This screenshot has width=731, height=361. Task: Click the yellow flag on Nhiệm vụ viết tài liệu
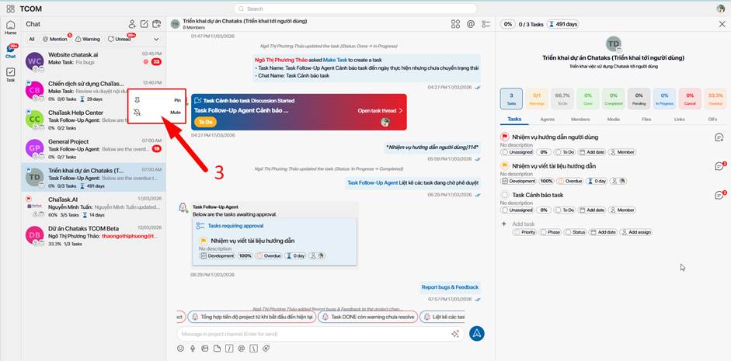[x=504, y=166]
